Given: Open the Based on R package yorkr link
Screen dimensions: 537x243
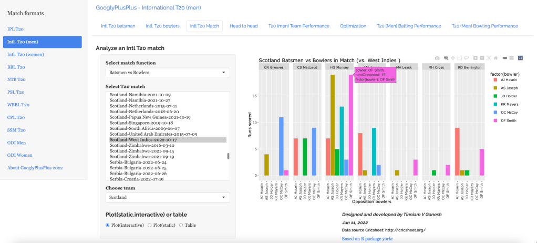Looking at the screenshot, I should [x=367, y=239].
